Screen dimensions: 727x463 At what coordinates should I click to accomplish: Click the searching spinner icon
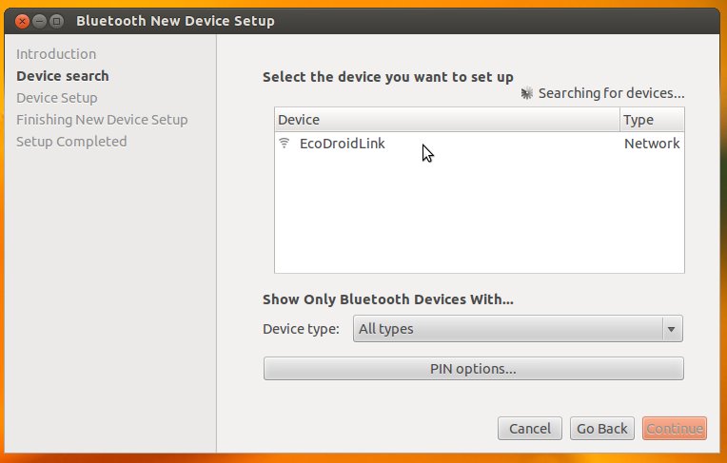click(x=528, y=93)
